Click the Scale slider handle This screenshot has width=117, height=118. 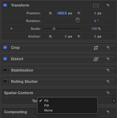click(54, 29)
